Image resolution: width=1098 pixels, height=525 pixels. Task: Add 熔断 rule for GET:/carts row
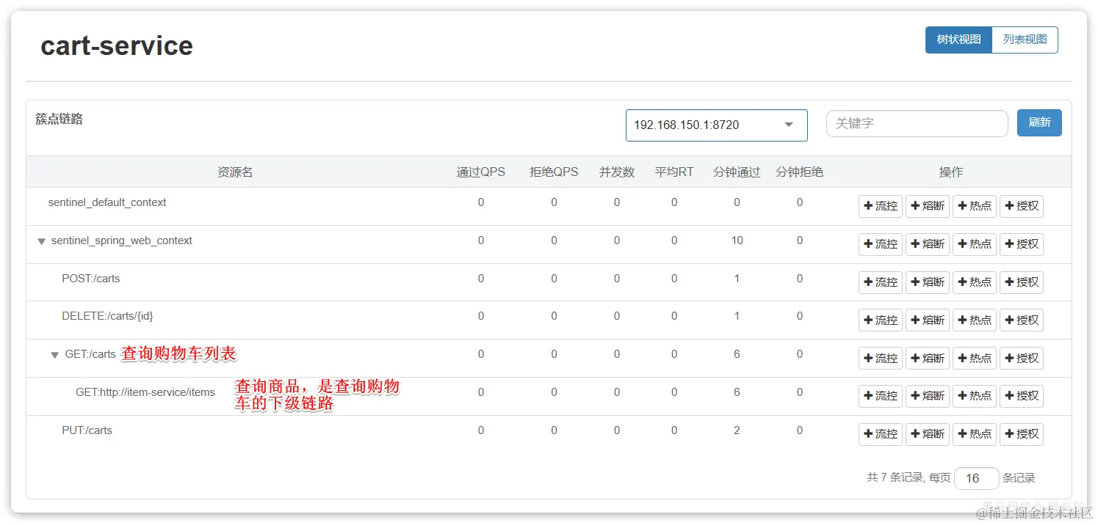[x=928, y=359]
